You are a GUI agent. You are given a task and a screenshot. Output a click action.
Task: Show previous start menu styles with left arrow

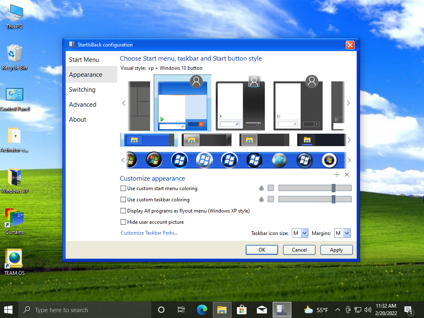pyautogui.click(x=124, y=103)
